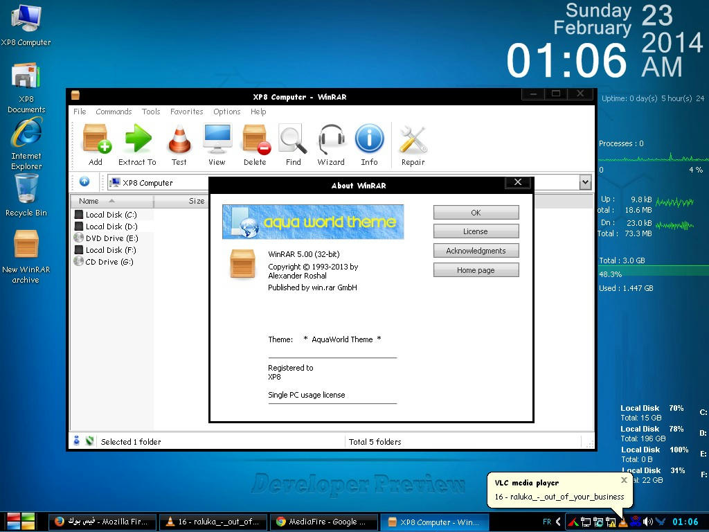Click the View monitor icon
Image resolution: width=709 pixels, height=532 pixels.
pos(217,145)
